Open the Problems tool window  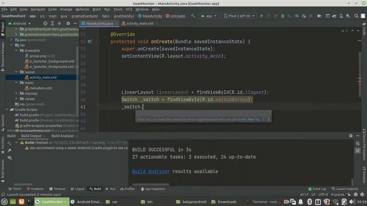click(x=35, y=189)
